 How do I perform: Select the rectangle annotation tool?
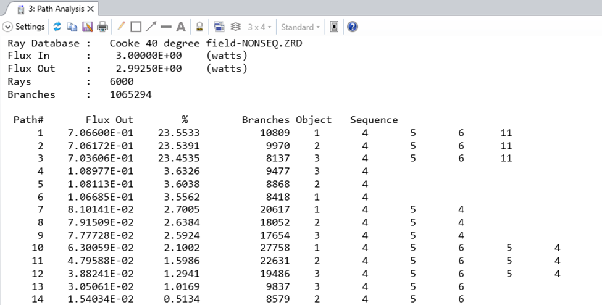coord(136,27)
